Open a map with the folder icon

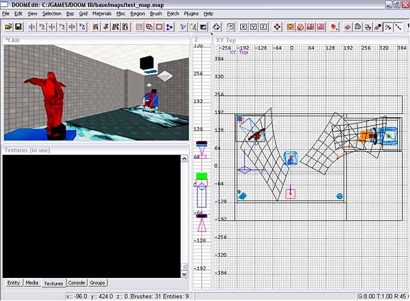pyautogui.click(x=8, y=27)
